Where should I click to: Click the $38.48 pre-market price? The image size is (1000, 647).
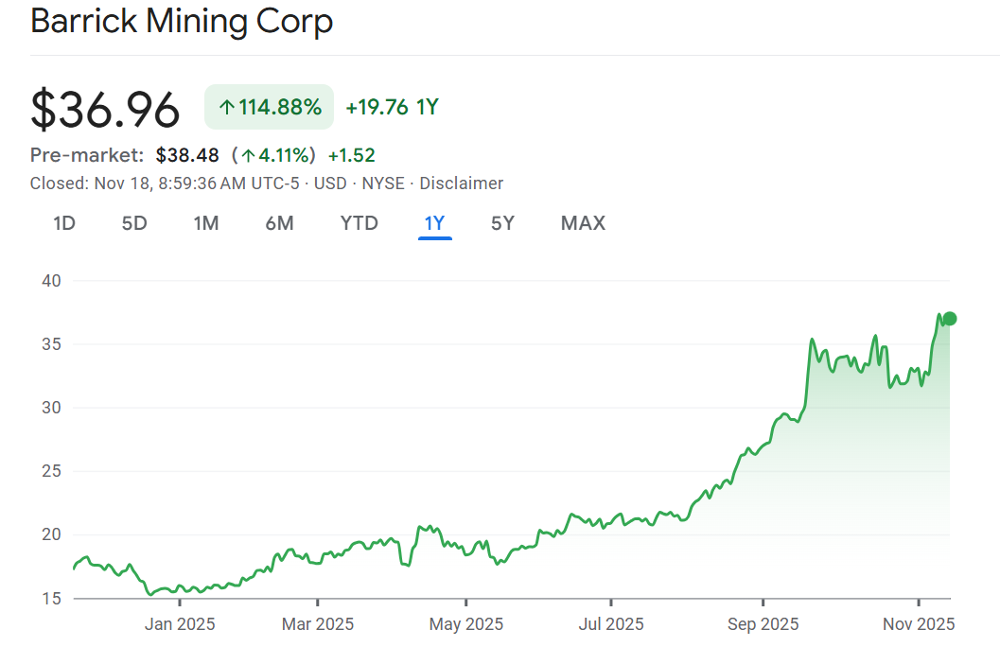click(x=187, y=155)
